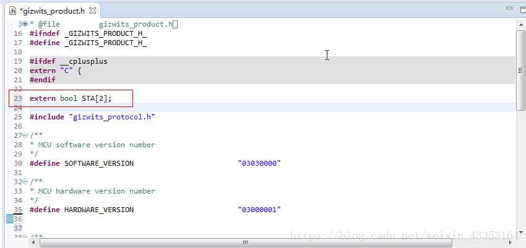The height and width of the screenshot is (248, 526).
Task: Click the "#define" keyword on line 30
Action: point(45,163)
